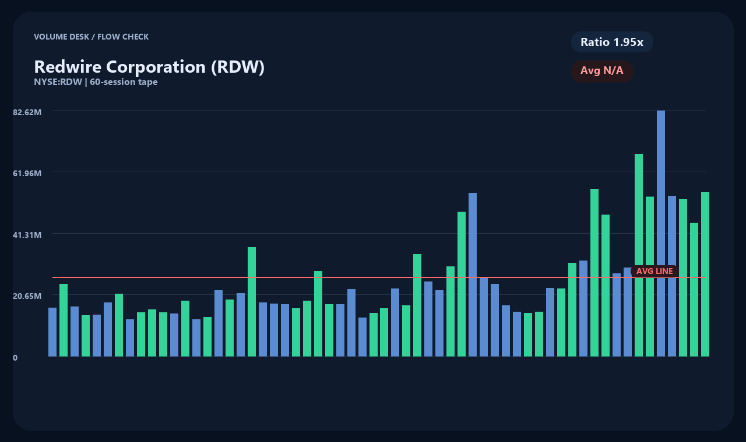The image size is (746, 442).
Task: Click the Avg N/A badge
Action: 602,71
